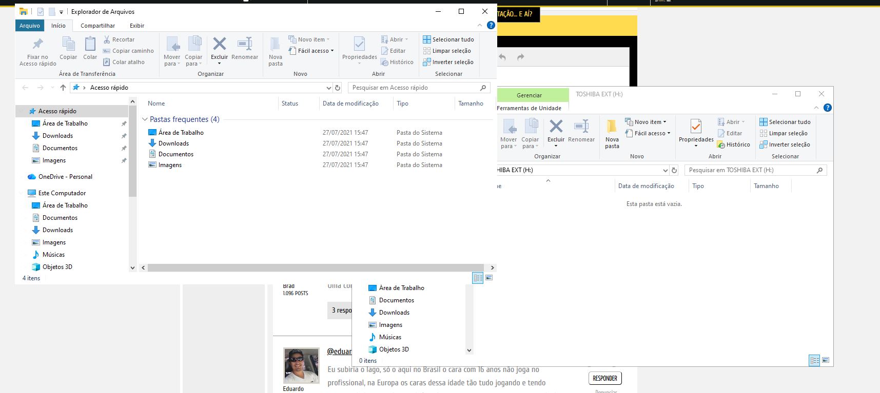Click Selecionar tudo in TOSHIBA EXT ribbon
The image size is (880, 393).
tap(785, 122)
